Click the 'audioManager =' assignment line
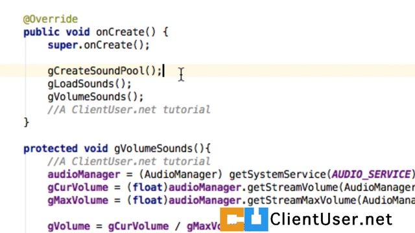The image size is (415, 233). pos(231,175)
